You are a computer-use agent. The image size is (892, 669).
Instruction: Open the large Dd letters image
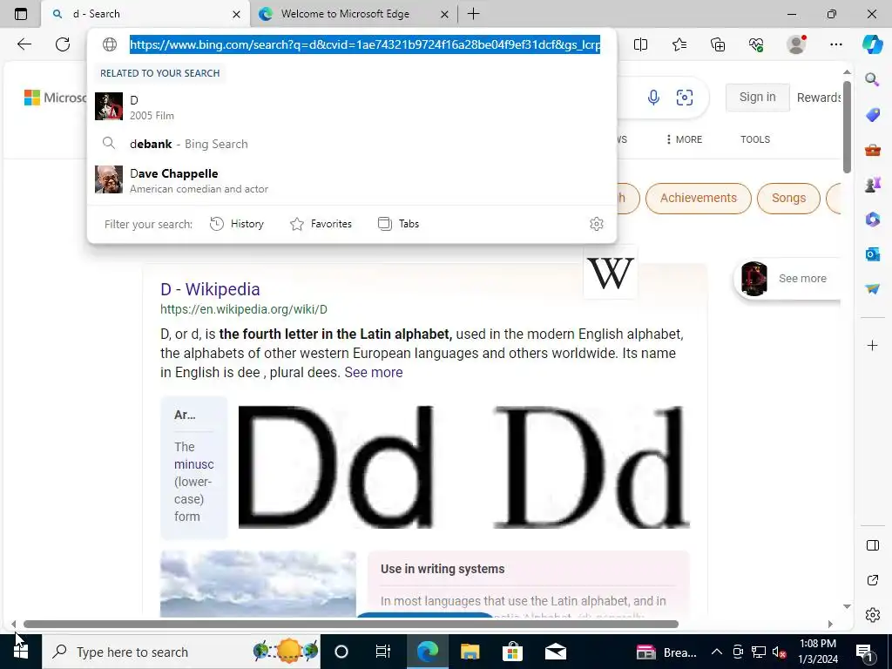point(463,467)
